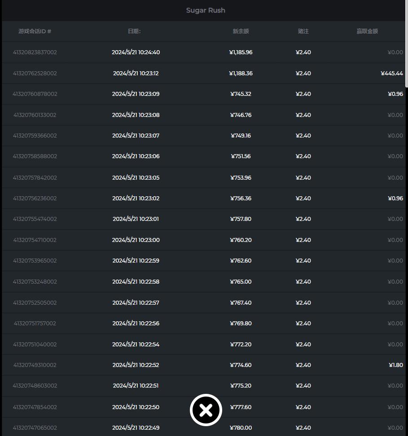Open session 41320755474002

pos(35,219)
